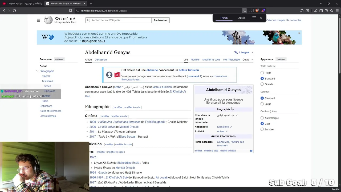The width and height of the screenshot is (341, 192).
Task: Open the Brave Rewards triangle icon
Action: pyautogui.click(x=263, y=11)
